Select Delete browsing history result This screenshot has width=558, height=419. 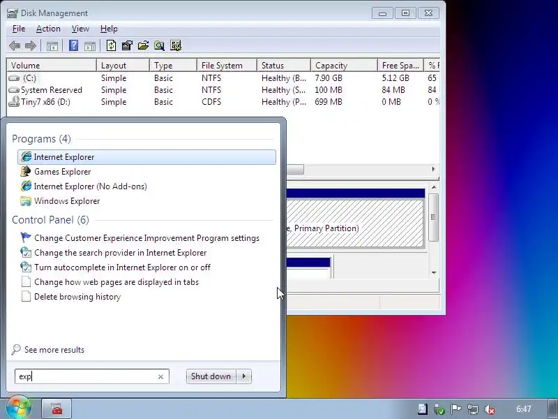(146, 296)
